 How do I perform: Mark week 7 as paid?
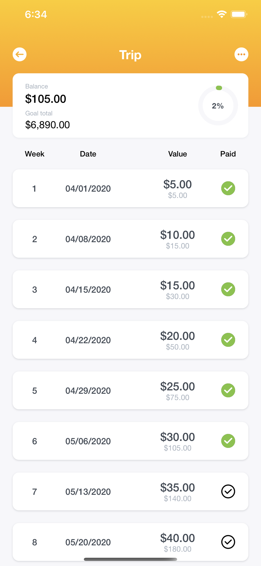228,491
